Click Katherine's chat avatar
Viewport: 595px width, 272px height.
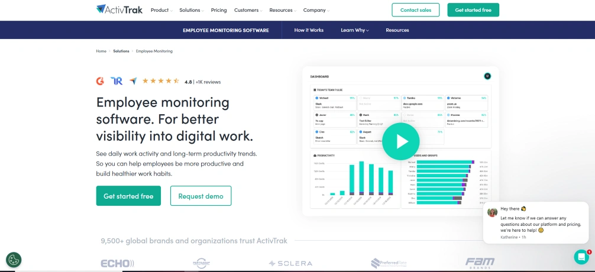coord(493,212)
